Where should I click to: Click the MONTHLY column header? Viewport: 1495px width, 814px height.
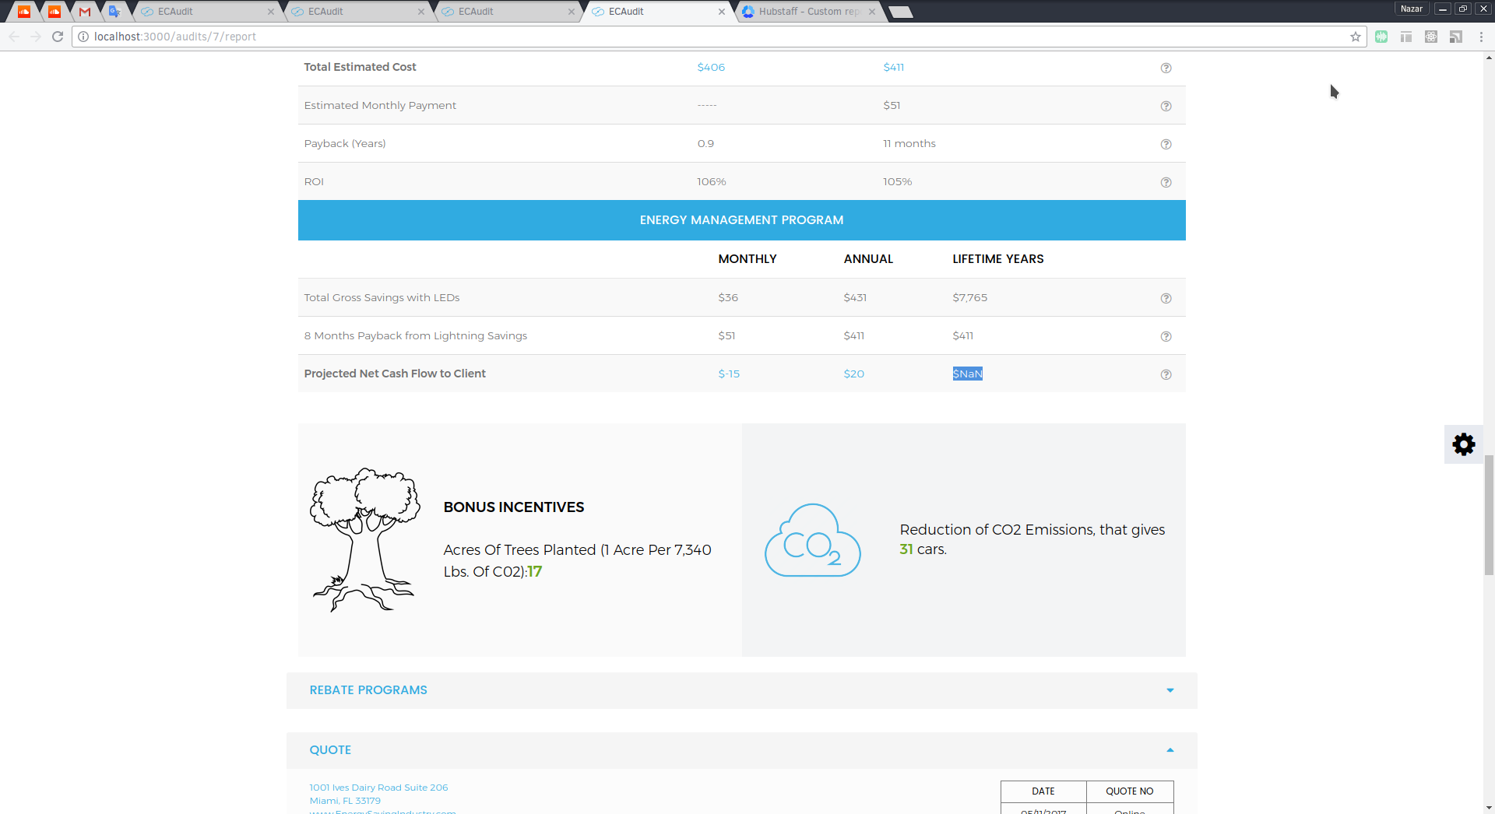click(x=747, y=259)
